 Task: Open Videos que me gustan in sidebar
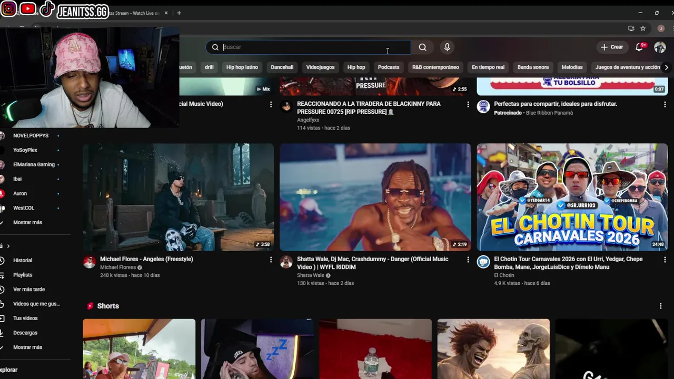coord(36,304)
